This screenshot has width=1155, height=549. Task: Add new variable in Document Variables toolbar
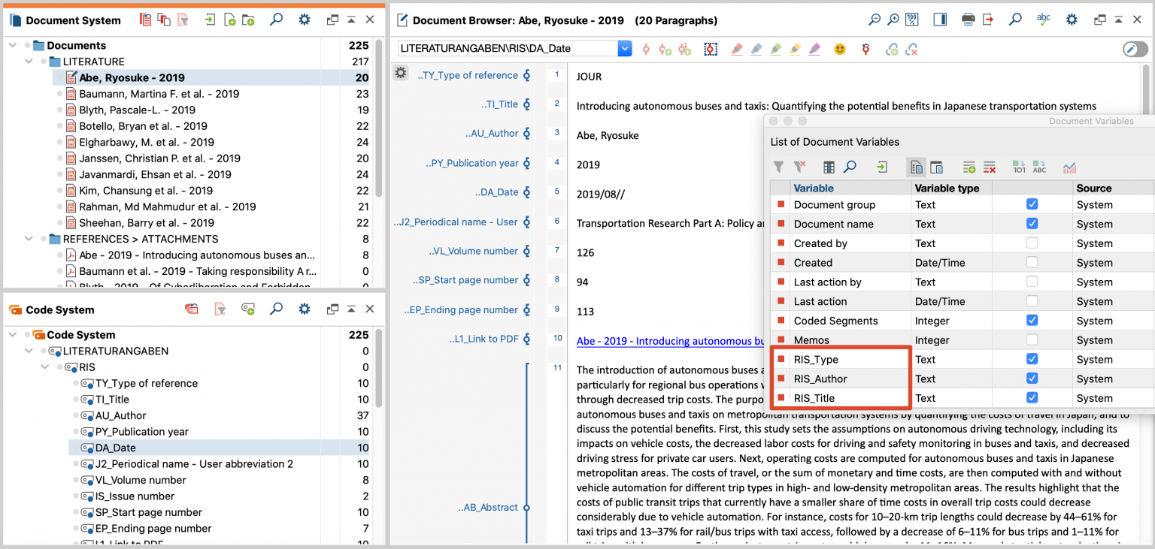tap(969, 167)
